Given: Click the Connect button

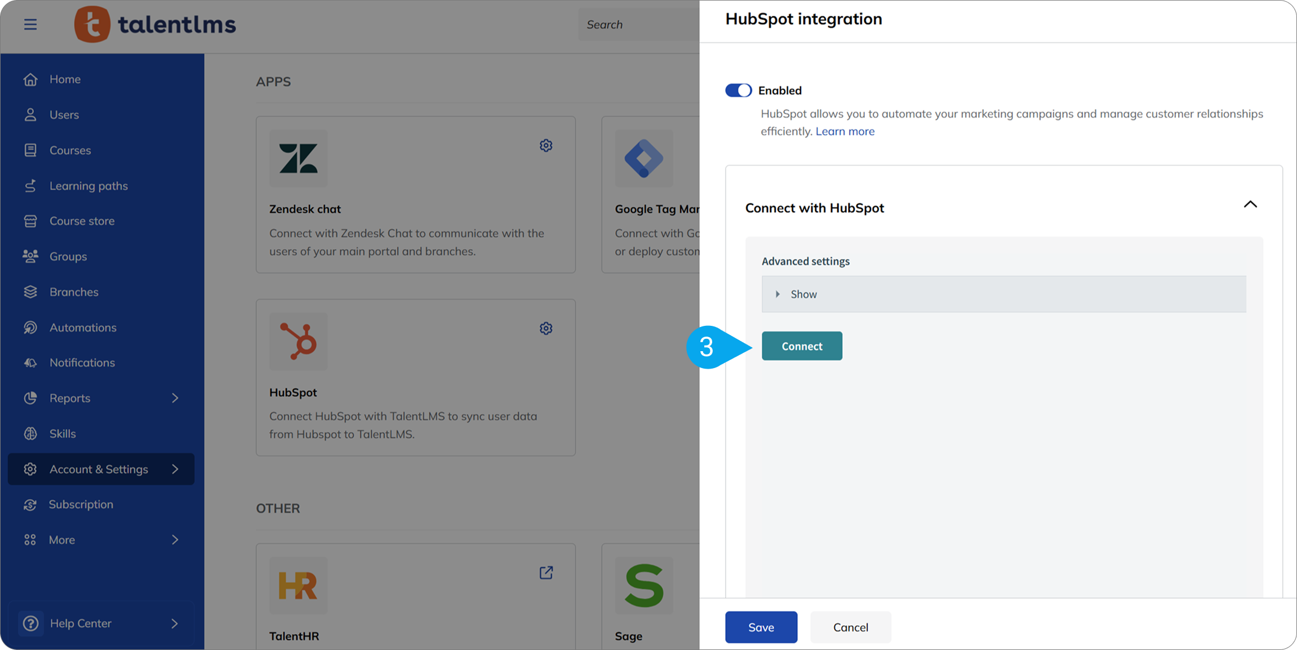Looking at the screenshot, I should (x=802, y=346).
